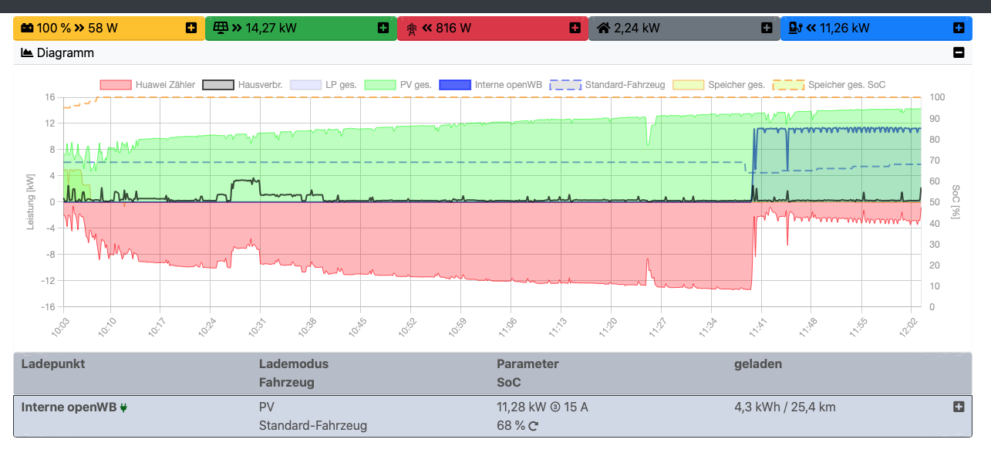Viewport: 991px width, 453px height.
Task: Click the 11,26 kW charge power text
Action: 844,28
